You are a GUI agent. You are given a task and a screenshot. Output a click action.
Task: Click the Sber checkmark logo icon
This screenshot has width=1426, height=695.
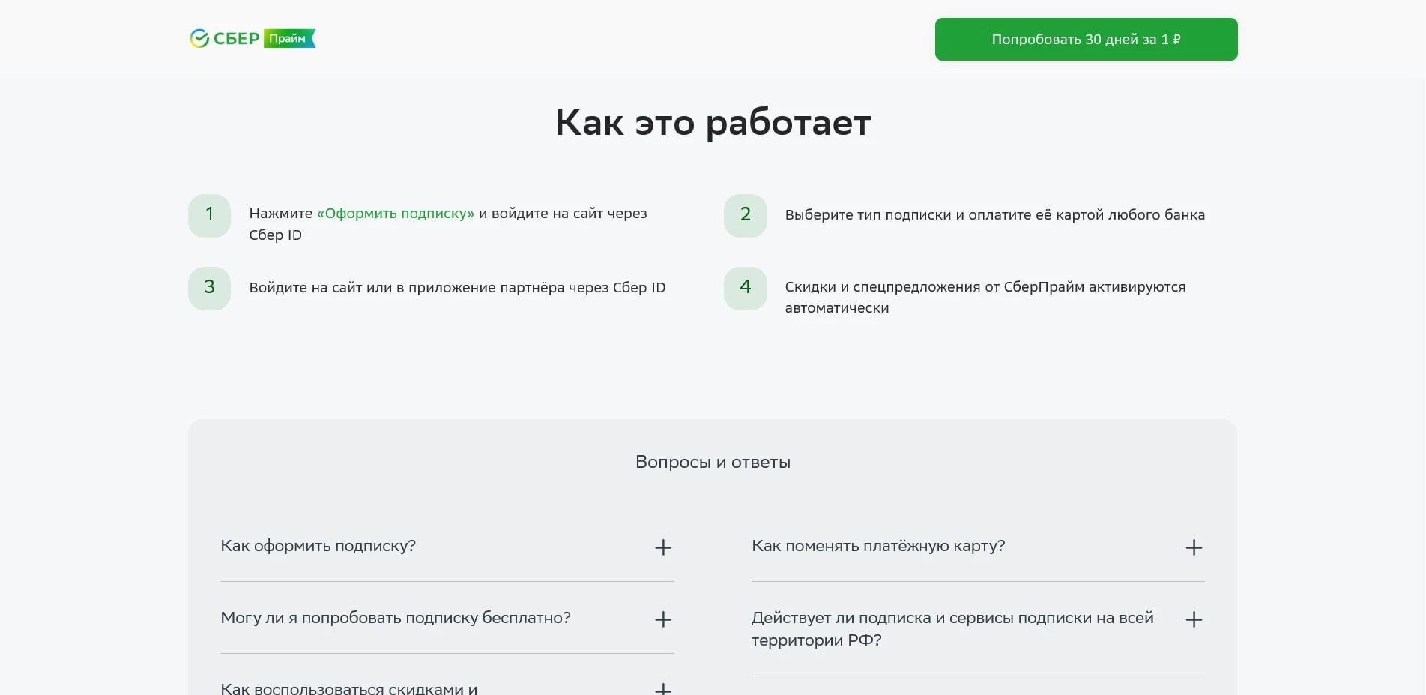[x=198, y=38]
